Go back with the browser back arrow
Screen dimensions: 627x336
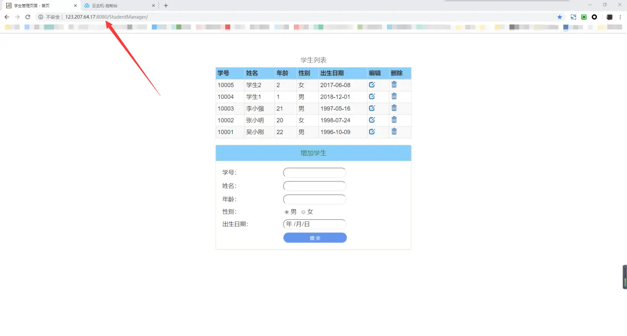point(7,17)
